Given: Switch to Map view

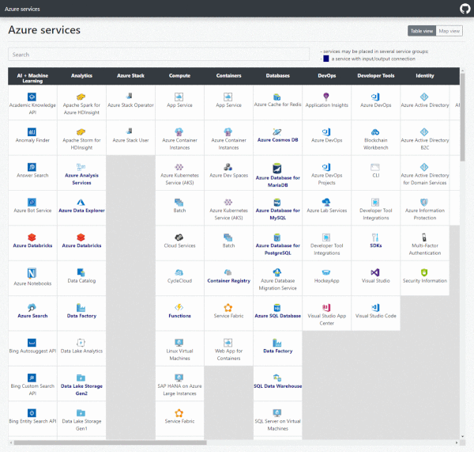Looking at the screenshot, I should click(x=449, y=31).
